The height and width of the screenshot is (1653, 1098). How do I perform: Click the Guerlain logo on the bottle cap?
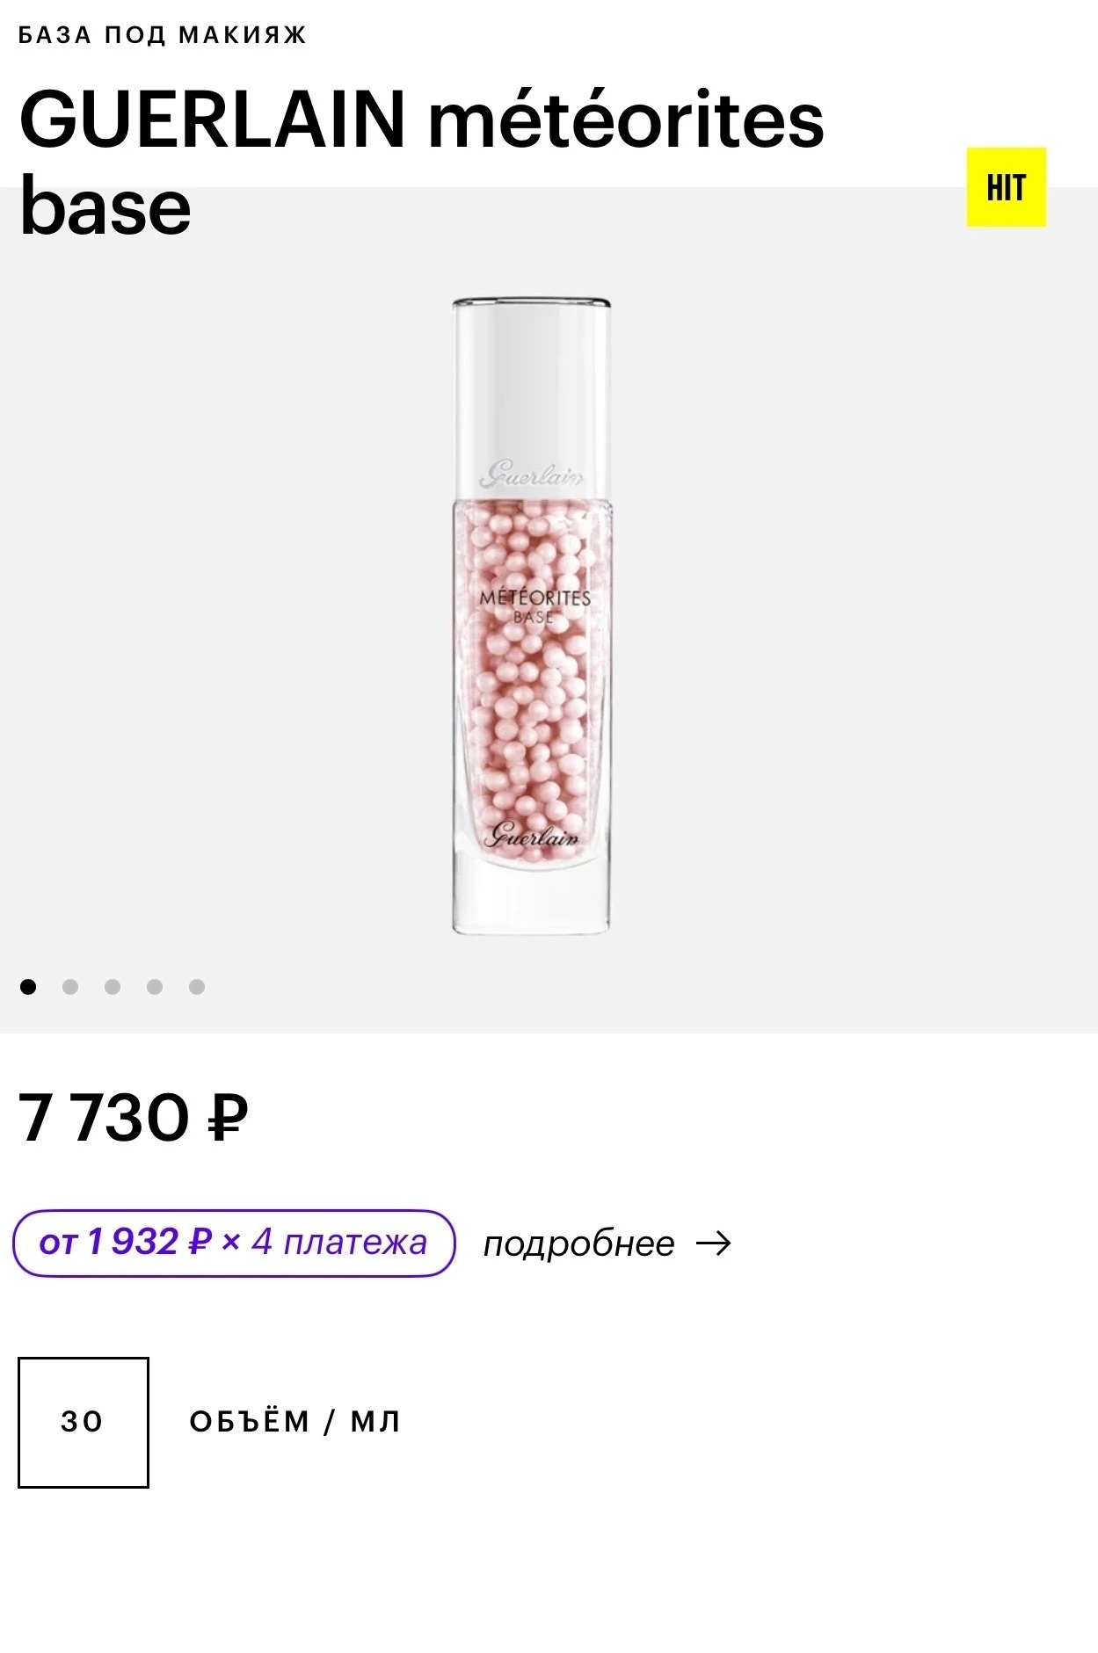pyautogui.click(x=531, y=476)
